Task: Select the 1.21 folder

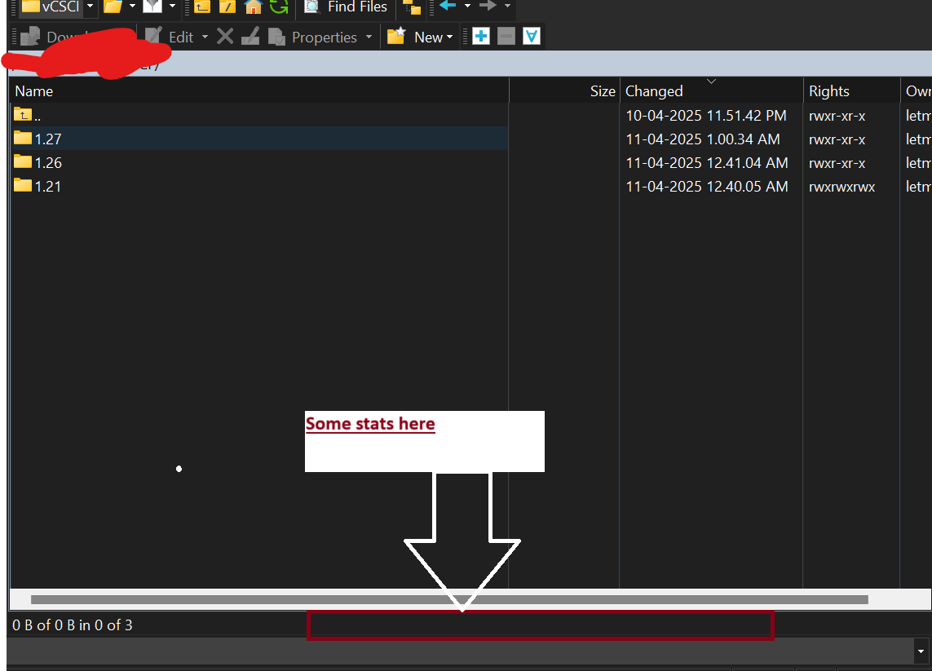Action: point(48,187)
